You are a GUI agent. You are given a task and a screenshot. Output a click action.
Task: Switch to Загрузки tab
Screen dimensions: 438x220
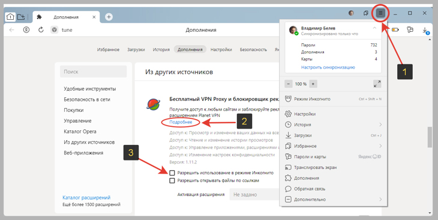(136, 49)
